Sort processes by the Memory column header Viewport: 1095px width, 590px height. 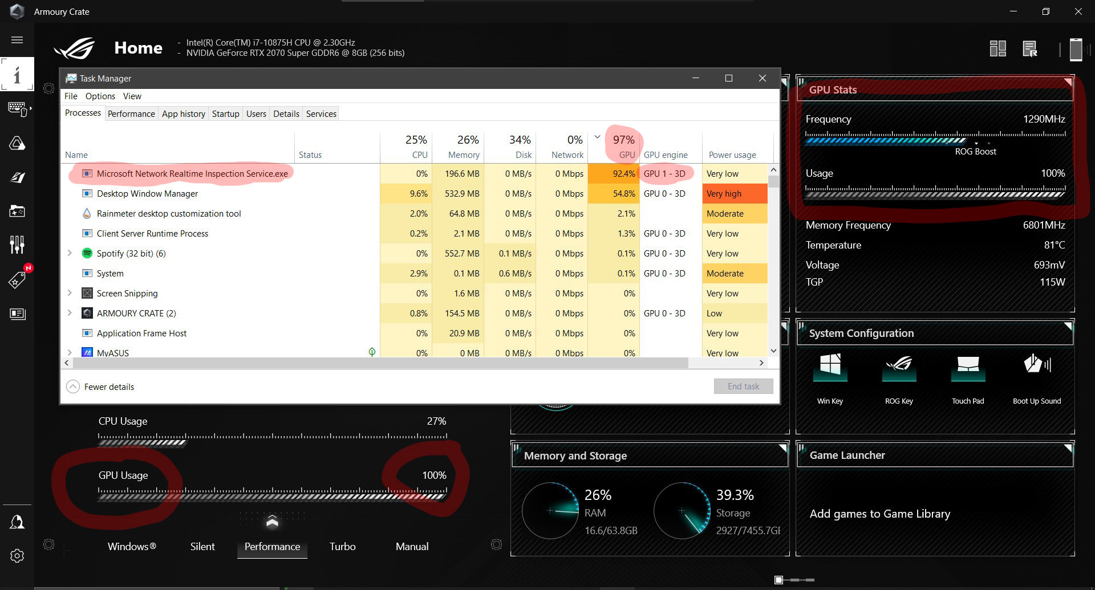[458, 147]
